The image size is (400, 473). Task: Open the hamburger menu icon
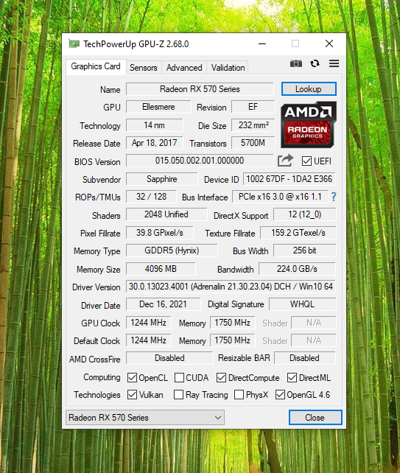pyautogui.click(x=334, y=63)
